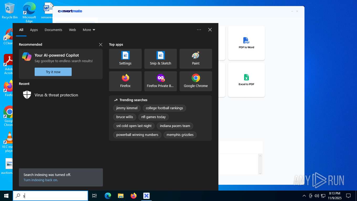Viewport: 357px width, 201px height.
Task: Open Task View on the taskbar
Action: pyautogui.click(x=94, y=196)
